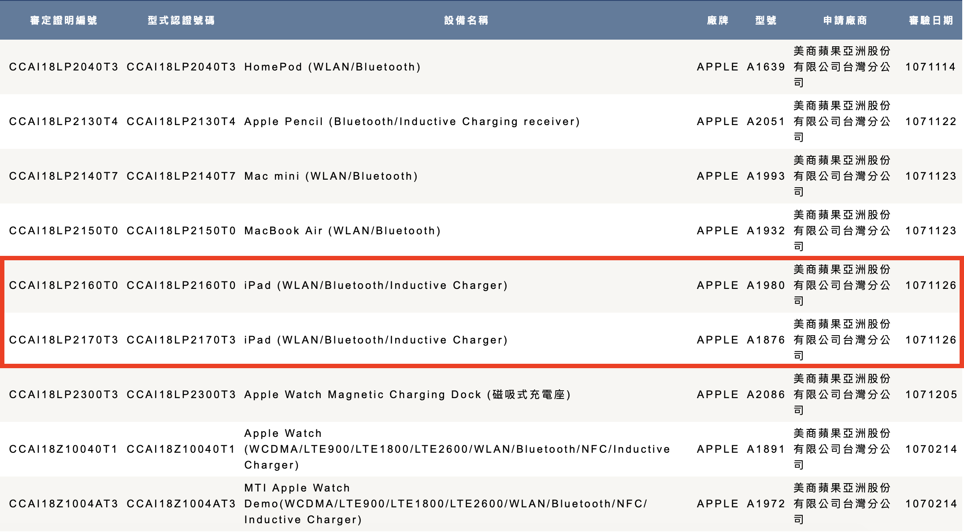Click first-column certificate number CCAI18Z1004AT3
This screenshot has width=964, height=532.
pyautogui.click(x=63, y=504)
